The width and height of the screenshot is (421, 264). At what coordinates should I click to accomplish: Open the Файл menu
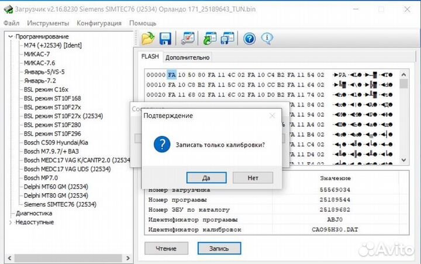11,23
